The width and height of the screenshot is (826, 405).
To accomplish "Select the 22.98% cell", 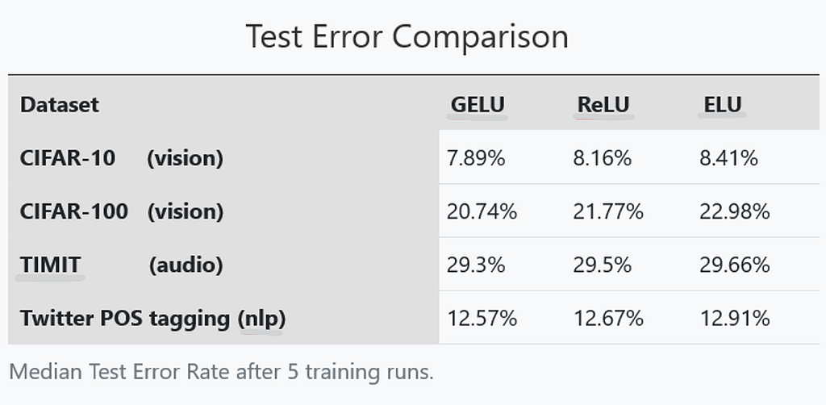I will (x=735, y=211).
